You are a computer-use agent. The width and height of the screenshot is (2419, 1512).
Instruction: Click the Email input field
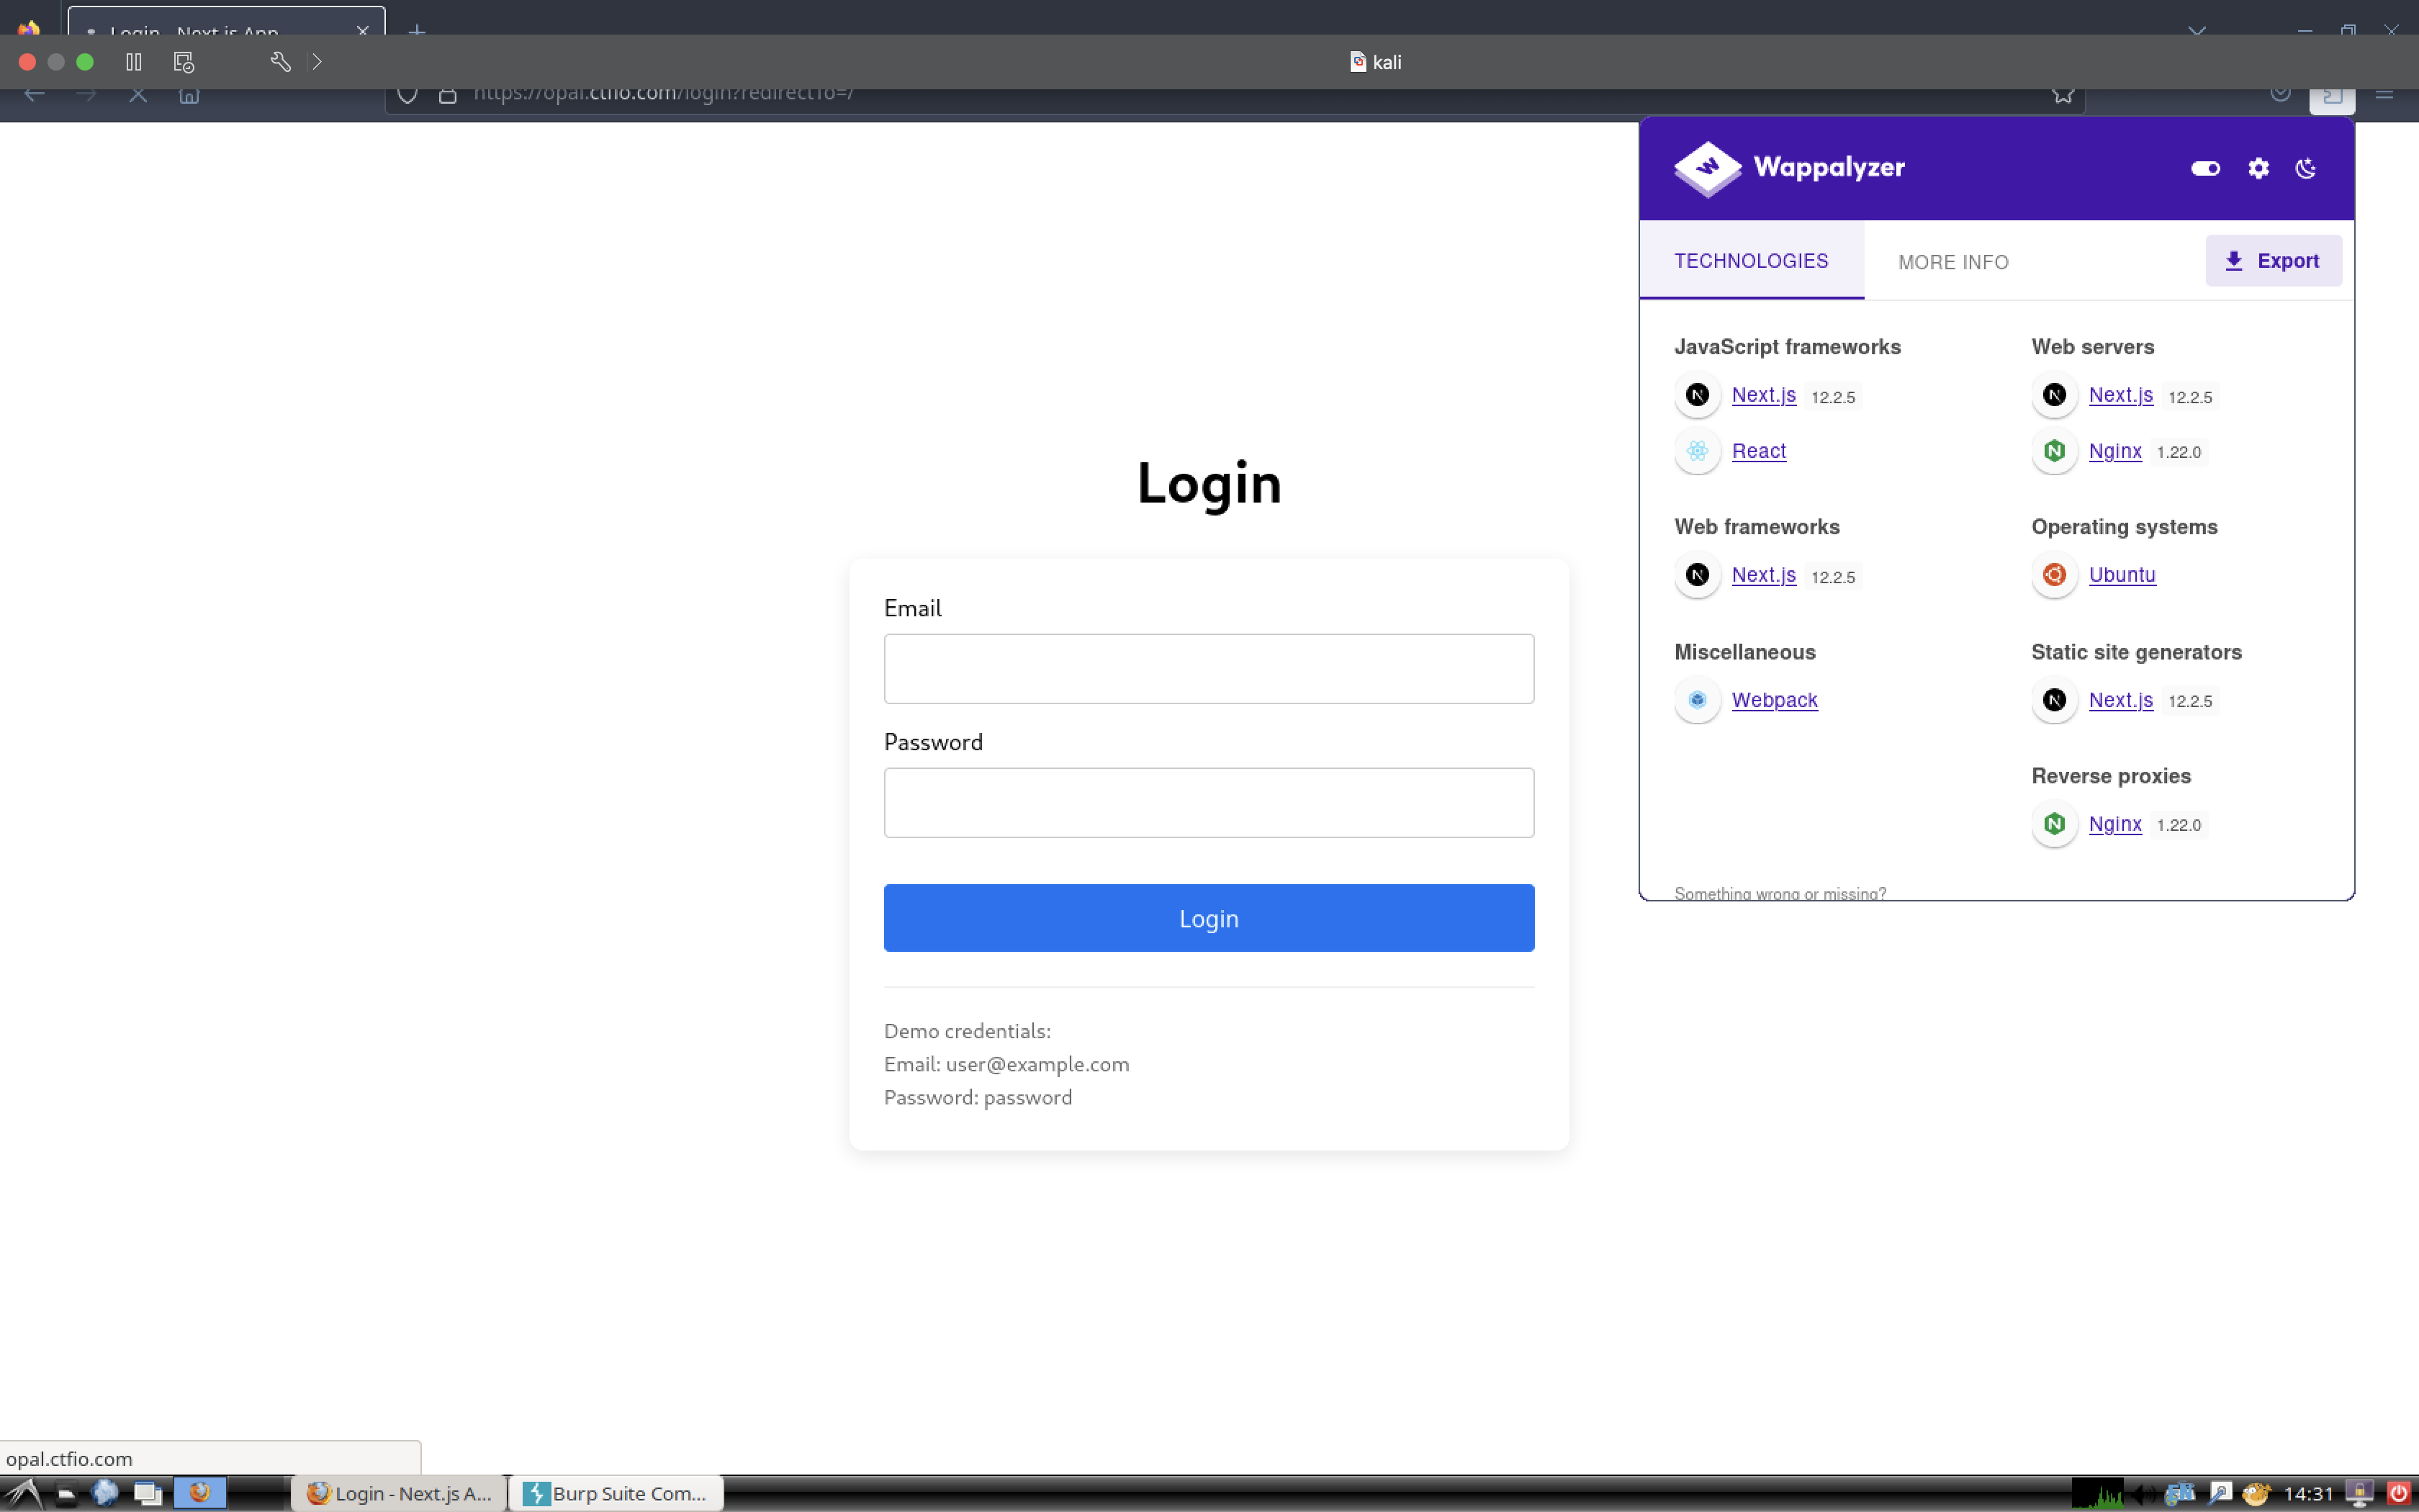[x=1209, y=669]
